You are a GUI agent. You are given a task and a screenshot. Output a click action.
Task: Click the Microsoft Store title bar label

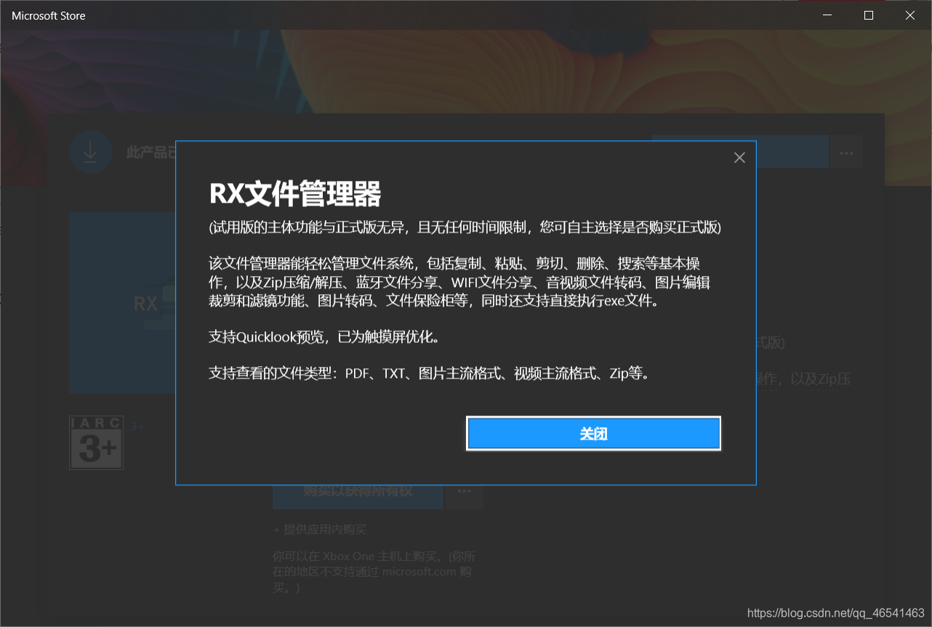48,15
